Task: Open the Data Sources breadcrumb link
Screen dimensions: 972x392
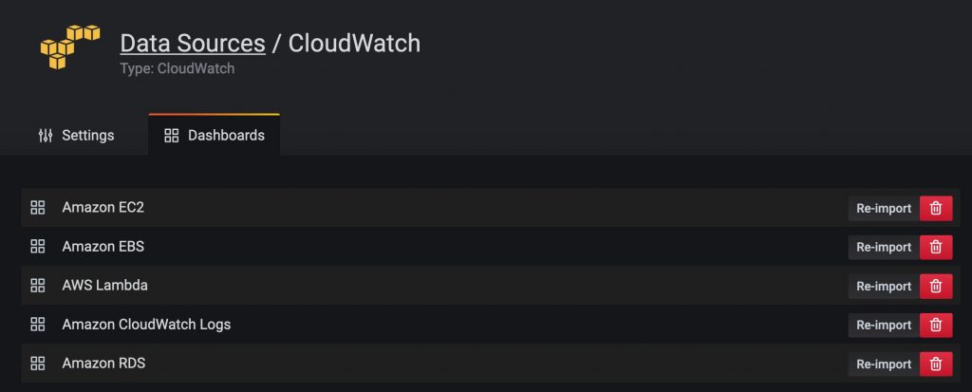Action: [193, 44]
